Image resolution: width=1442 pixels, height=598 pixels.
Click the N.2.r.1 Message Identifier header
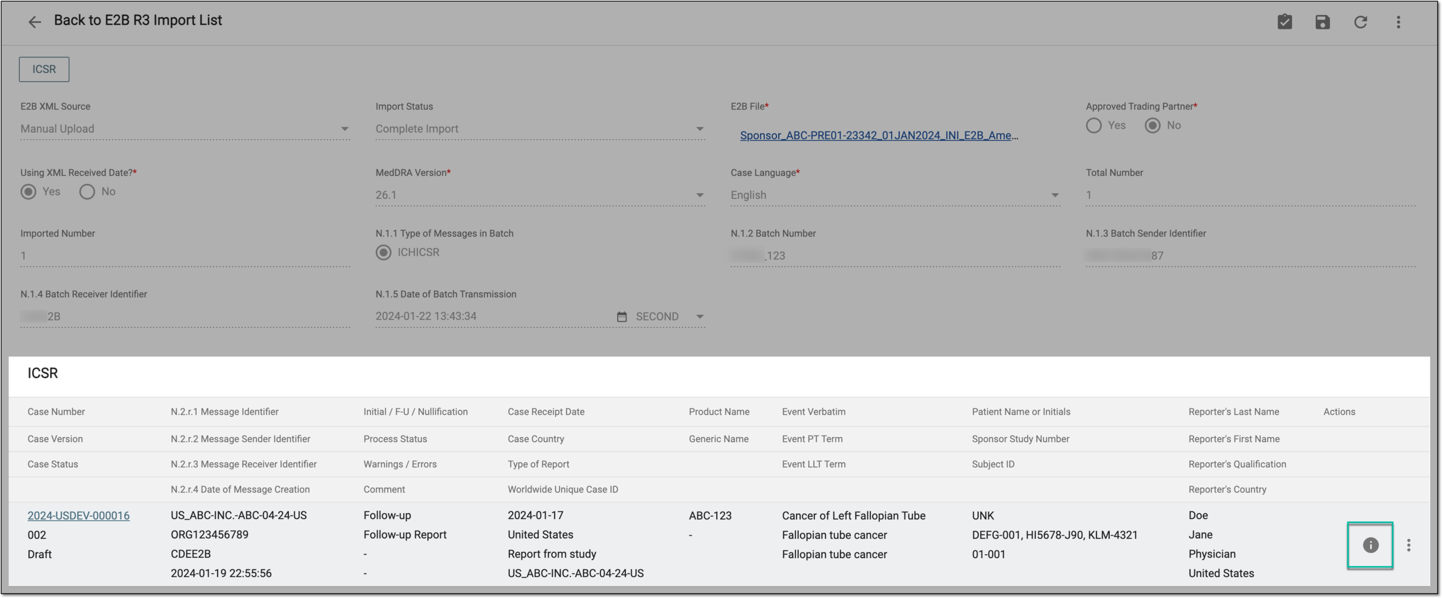pyautogui.click(x=224, y=412)
